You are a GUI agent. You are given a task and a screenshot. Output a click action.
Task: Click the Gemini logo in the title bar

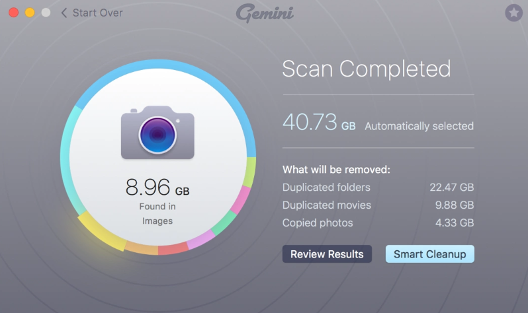click(x=265, y=13)
